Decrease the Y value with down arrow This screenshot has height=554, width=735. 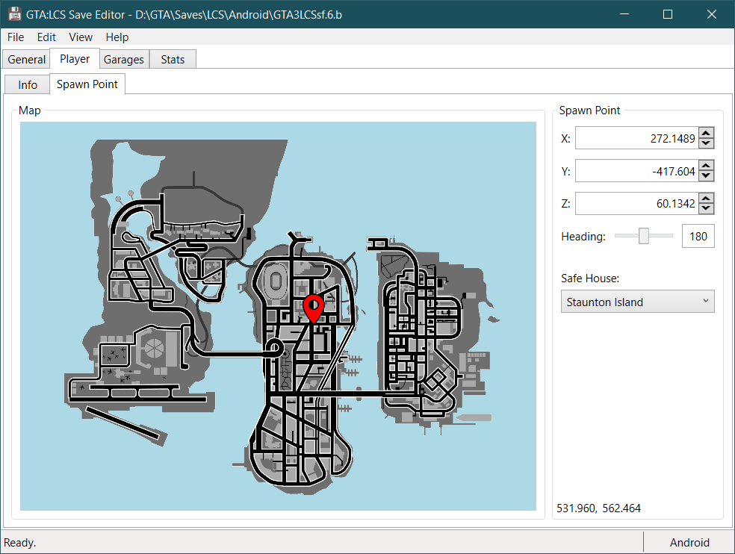707,176
